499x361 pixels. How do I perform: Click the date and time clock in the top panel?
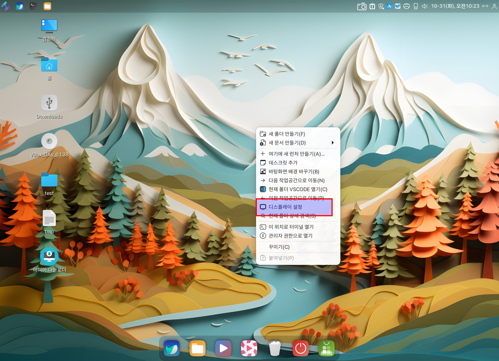click(x=455, y=6)
